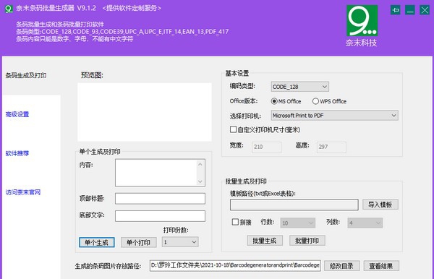The width and height of the screenshot is (434, 279).
Task: Click the 单个打印 button
Action: coord(138,243)
